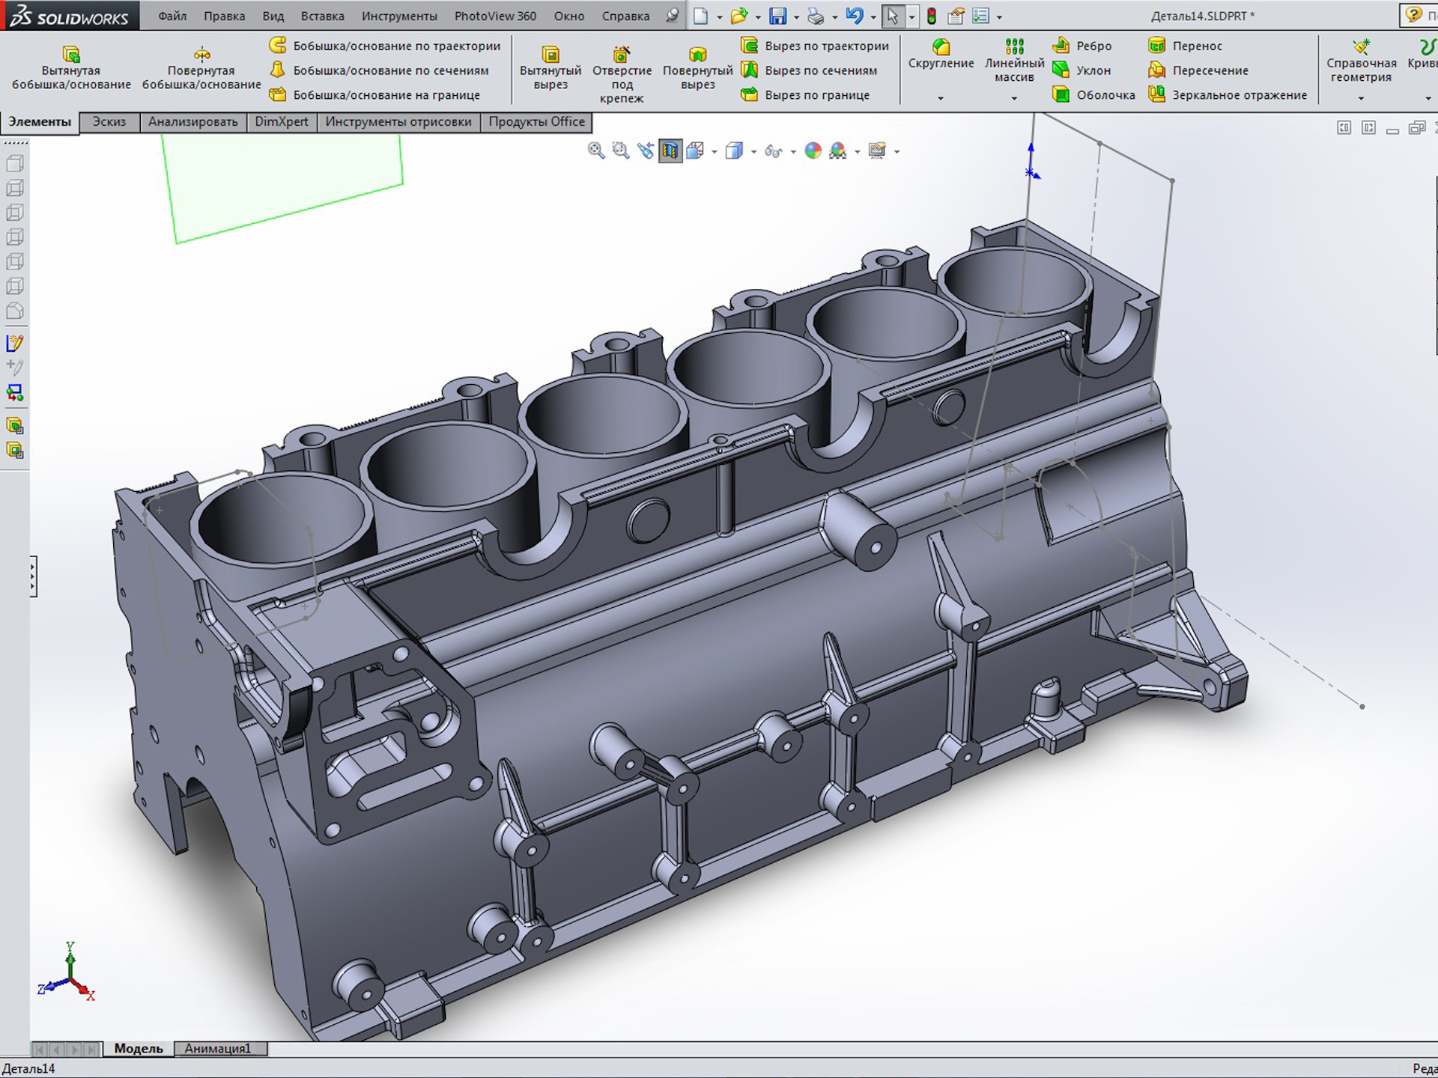
Task: Click the Previous View icon
Action: pyautogui.click(x=645, y=150)
